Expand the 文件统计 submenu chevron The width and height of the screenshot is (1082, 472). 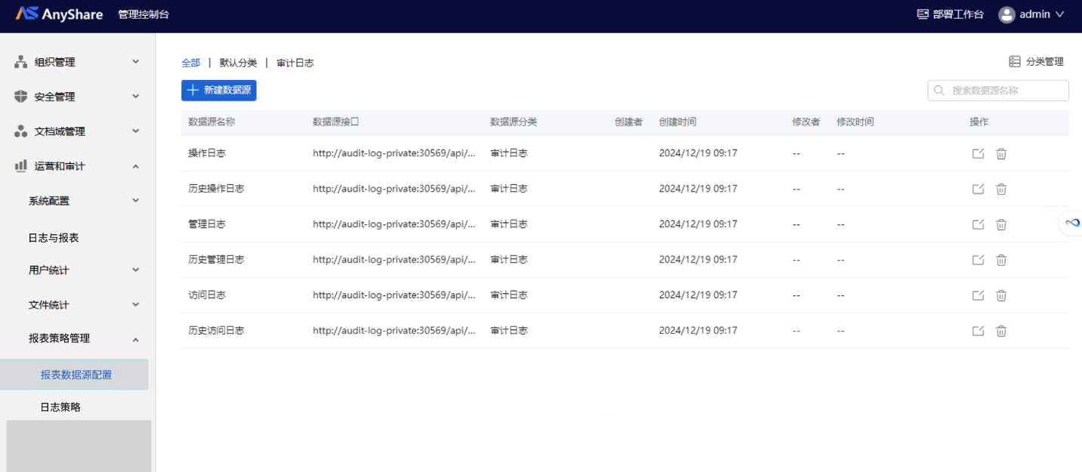136,304
